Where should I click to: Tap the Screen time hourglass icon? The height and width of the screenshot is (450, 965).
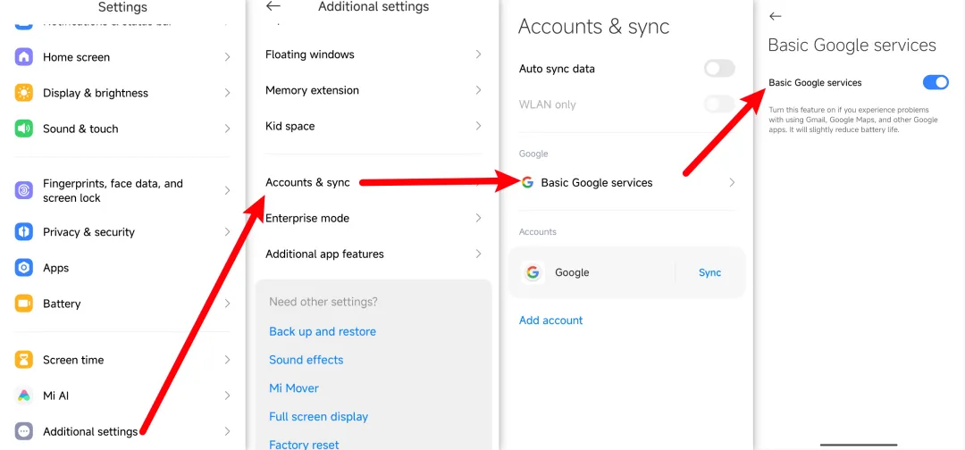click(x=24, y=360)
